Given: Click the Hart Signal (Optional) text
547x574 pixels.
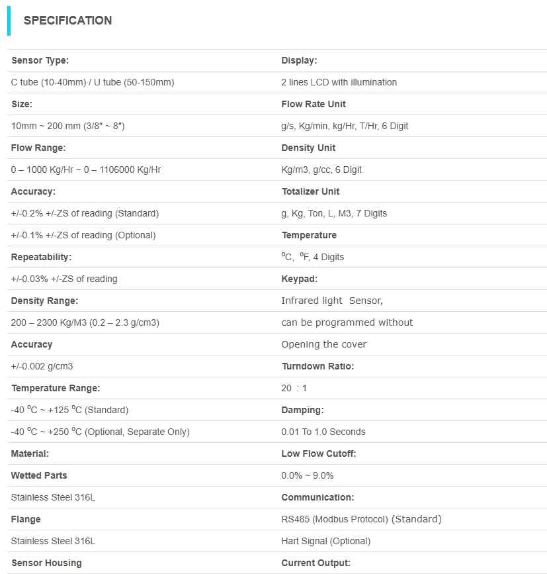Looking at the screenshot, I should pyautogui.click(x=325, y=541).
